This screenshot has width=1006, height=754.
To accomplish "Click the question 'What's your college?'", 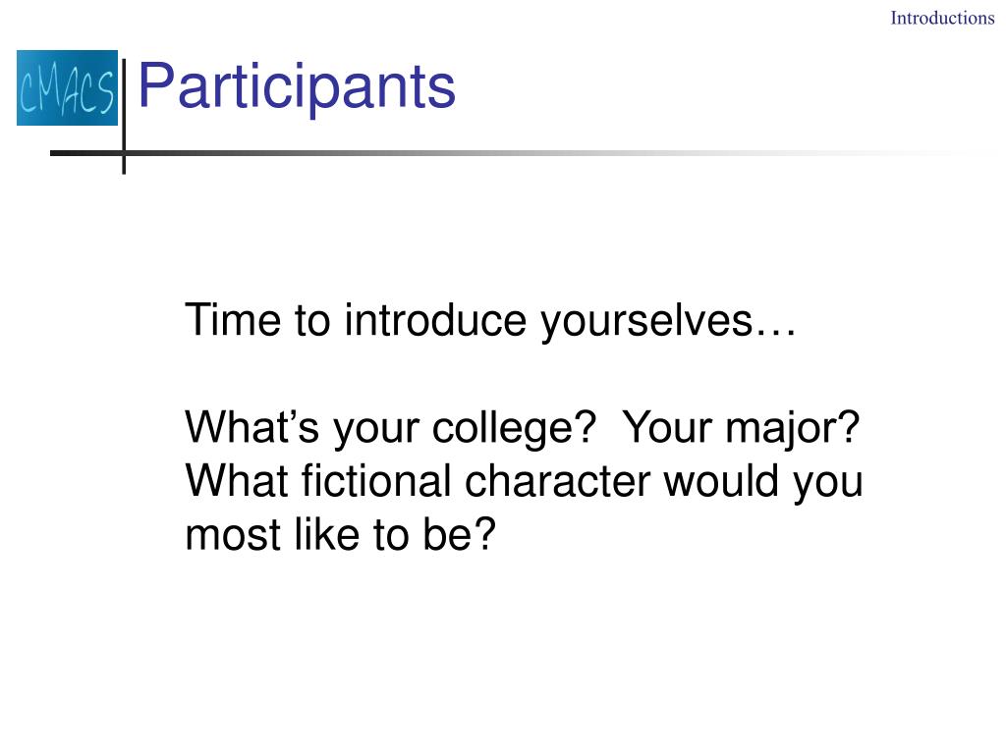I will (391, 428).
